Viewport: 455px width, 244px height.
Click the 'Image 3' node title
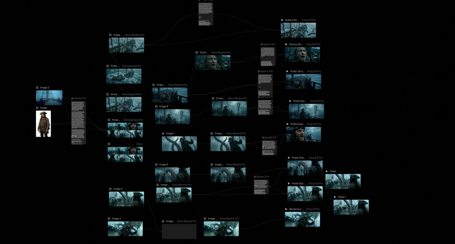[x=118, y=189]
